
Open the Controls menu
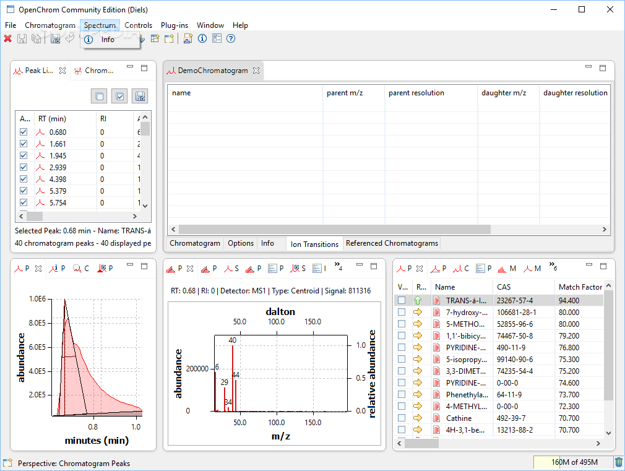(x=139, y=25)
